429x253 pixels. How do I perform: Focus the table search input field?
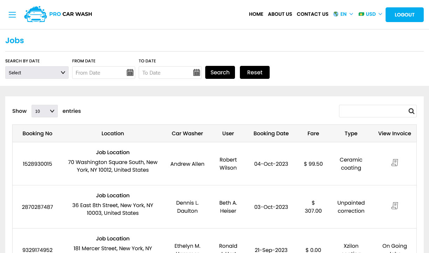(373, 111)
